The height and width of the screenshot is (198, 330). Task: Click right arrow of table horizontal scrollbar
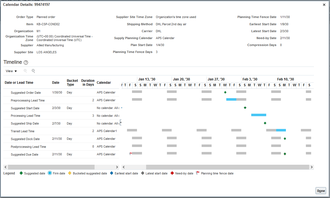click(x=117, y=167)
